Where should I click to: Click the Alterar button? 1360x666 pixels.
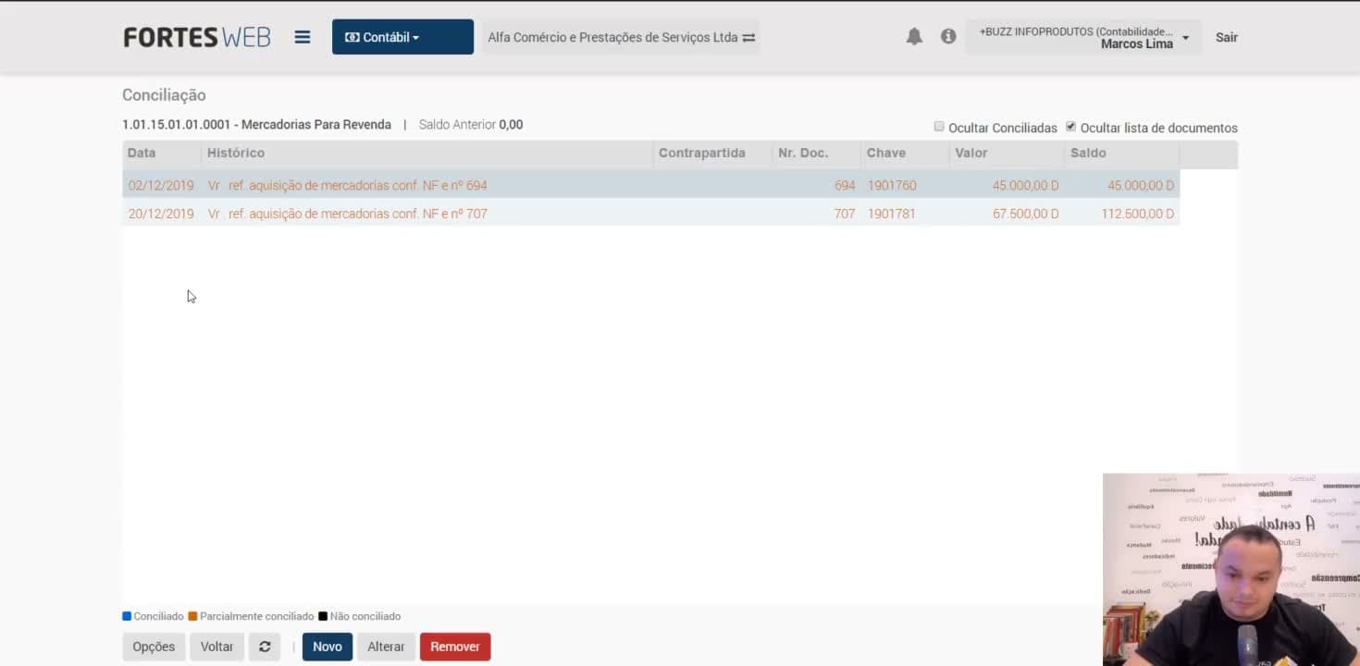tap(386, 647)
